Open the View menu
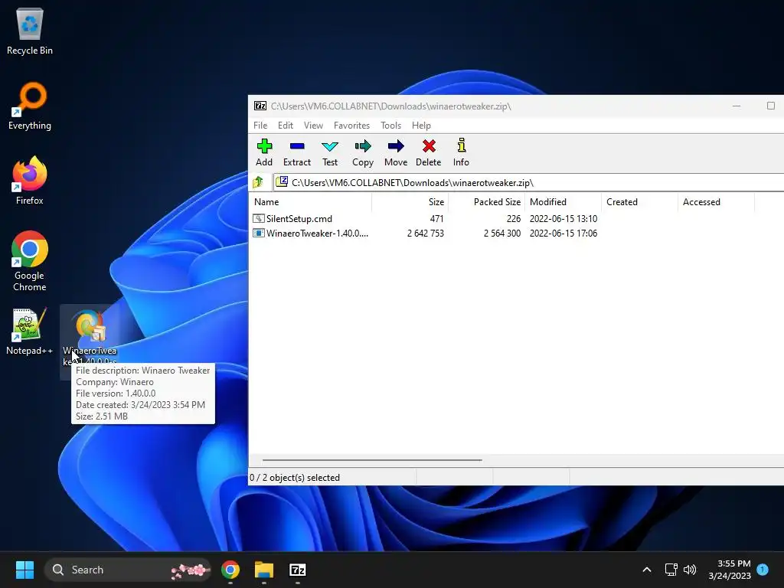This screenshot has width=784, height=588. [313, 126]
